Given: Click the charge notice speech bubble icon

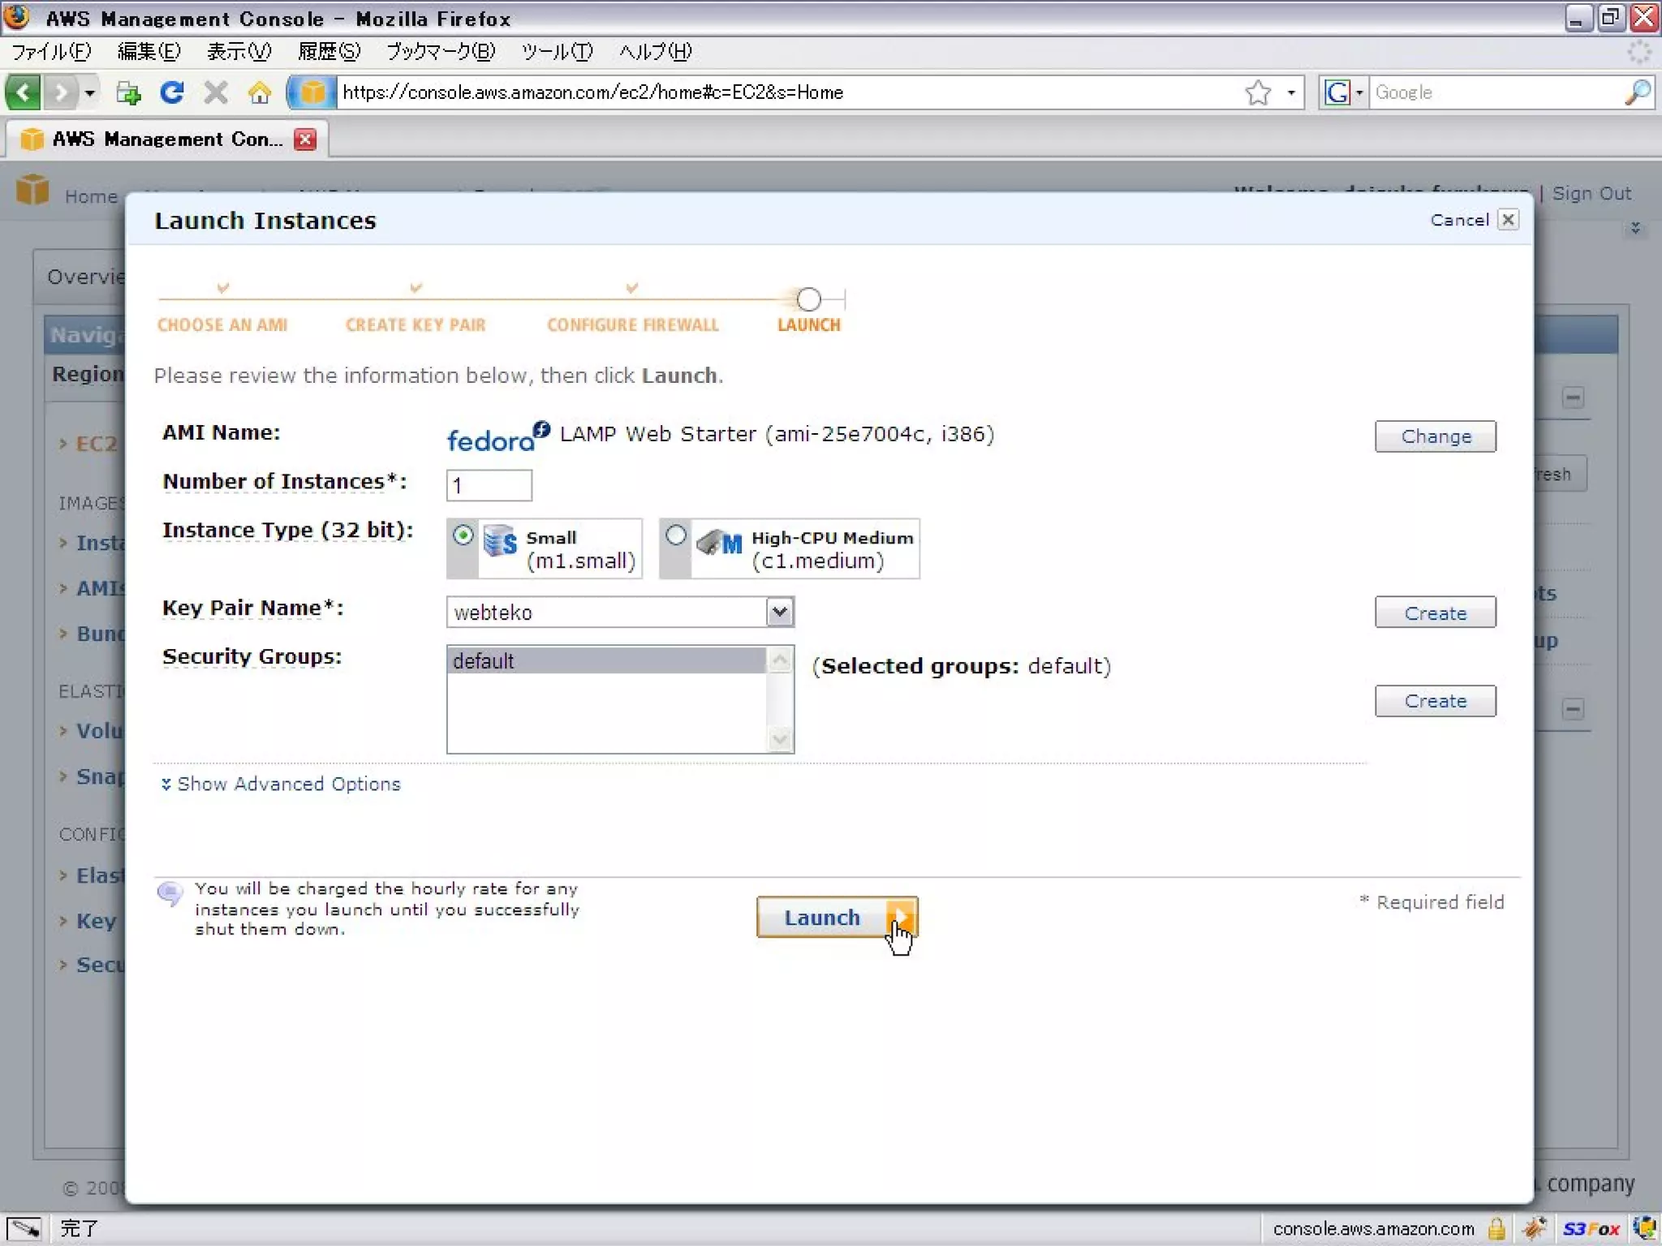Looking at the screenshot, I should pyautogui.click(x=170, y=894).
